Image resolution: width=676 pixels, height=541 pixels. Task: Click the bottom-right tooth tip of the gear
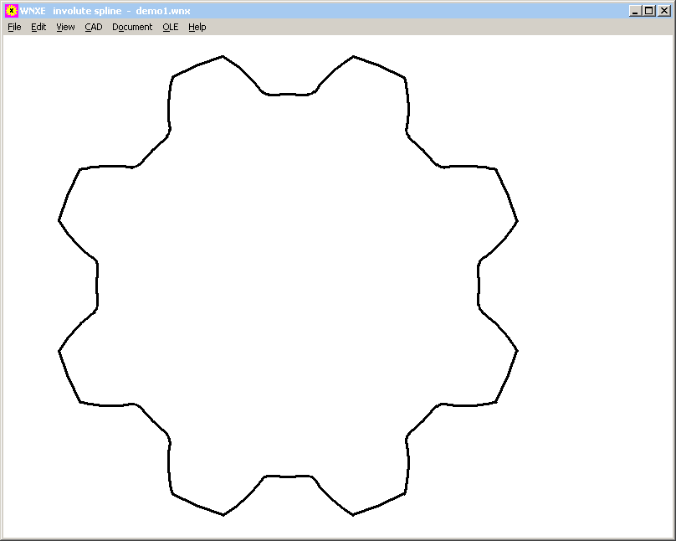(x=378, y=505)
